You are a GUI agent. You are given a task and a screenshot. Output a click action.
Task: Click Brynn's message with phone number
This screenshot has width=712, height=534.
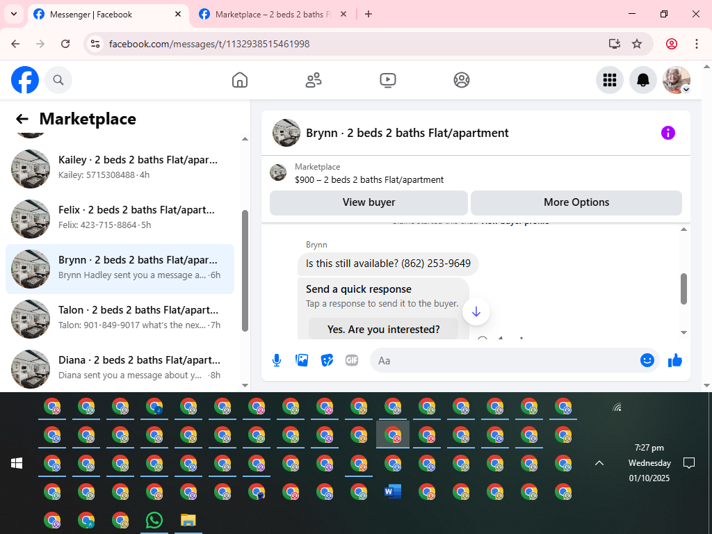pos(388,264)
